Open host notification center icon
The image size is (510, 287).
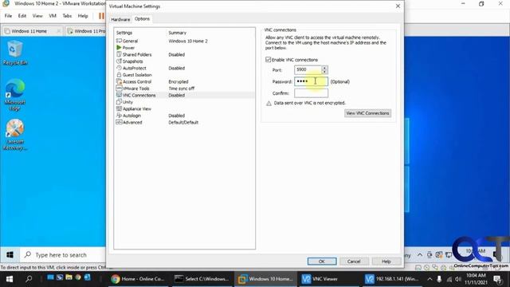[497, 279]
